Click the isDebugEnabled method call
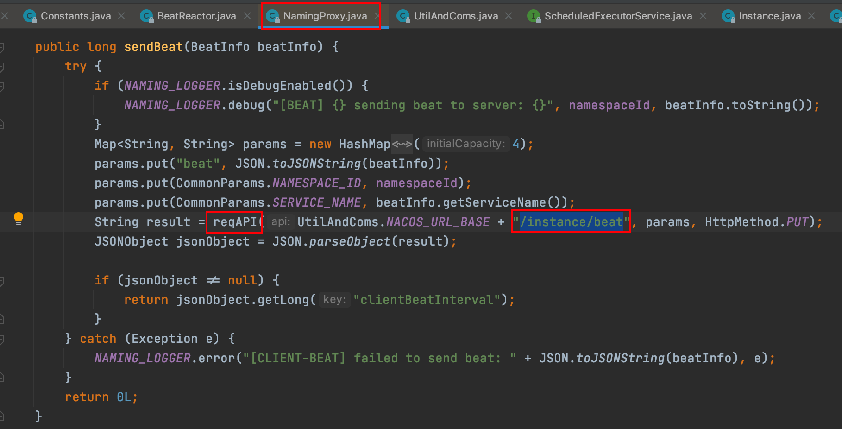 279,86
